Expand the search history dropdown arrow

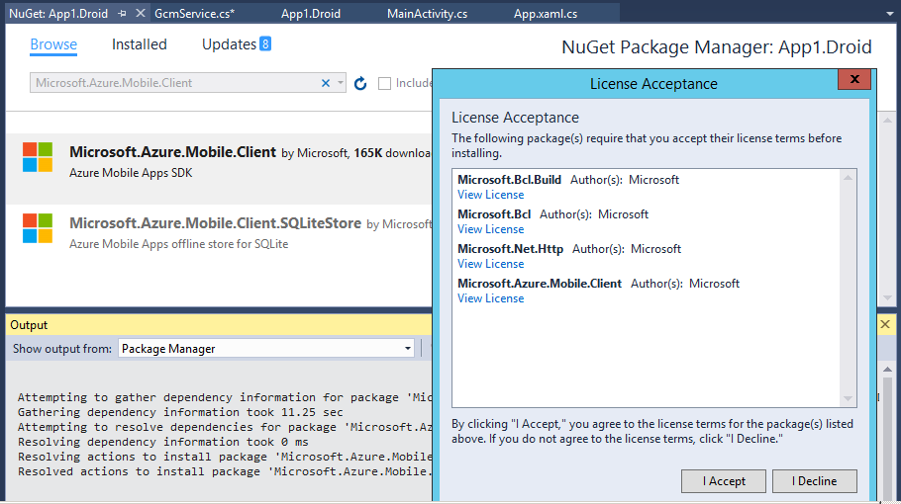tap(341, 83)
